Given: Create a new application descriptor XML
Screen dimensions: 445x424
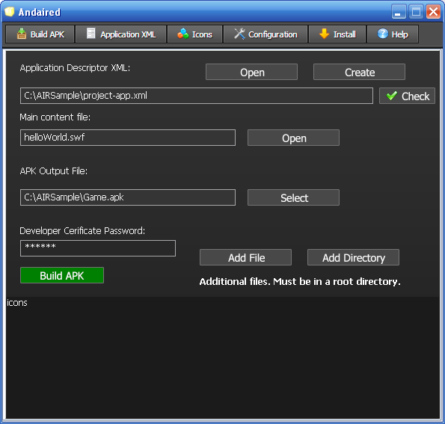Looking at the screenshot, I should pos(359,72).
